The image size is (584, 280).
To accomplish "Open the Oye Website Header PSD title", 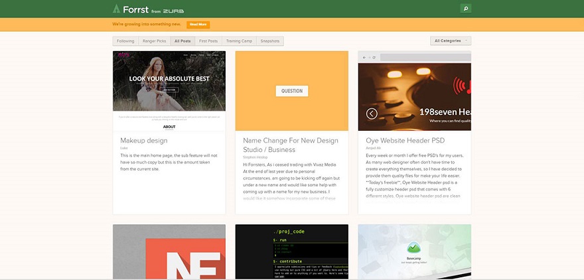I will click(405, 141).
